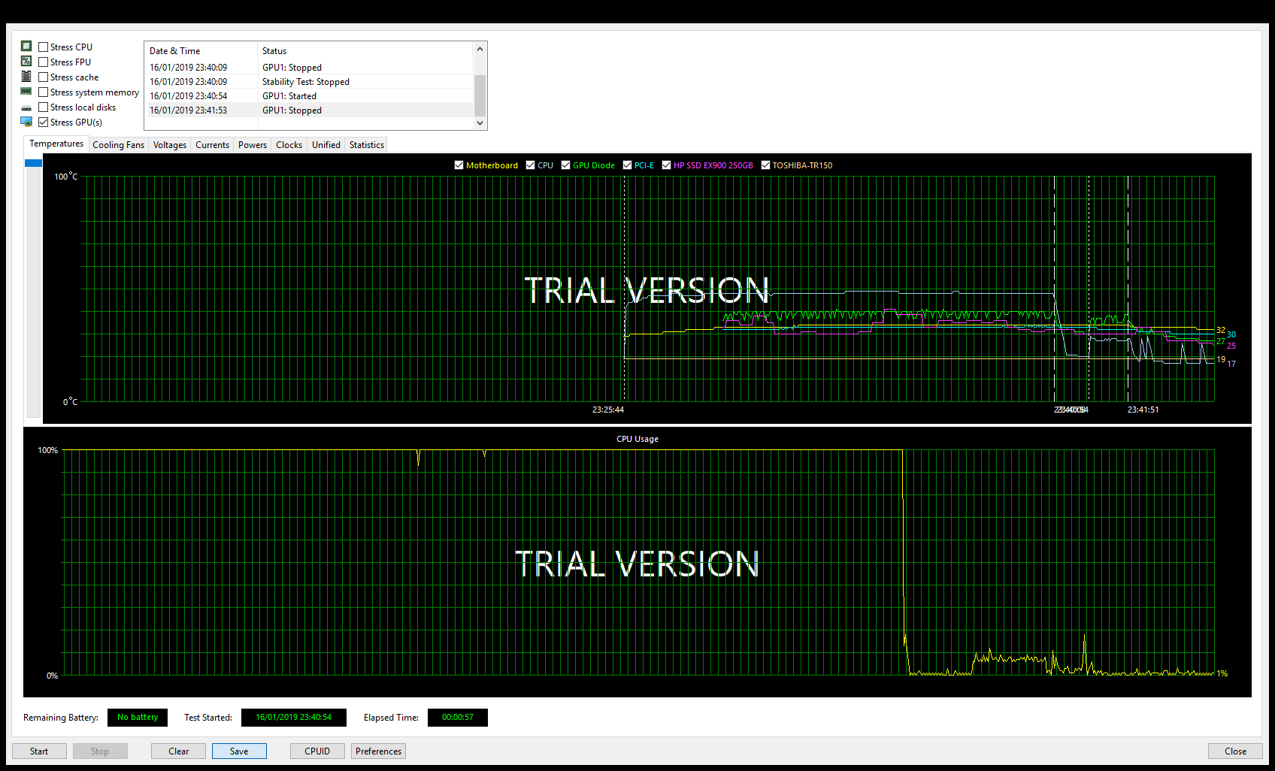The height and width of the screenshot is (771, 1275).
Task: Click the Clear button
Action: (x=179, y=751)
